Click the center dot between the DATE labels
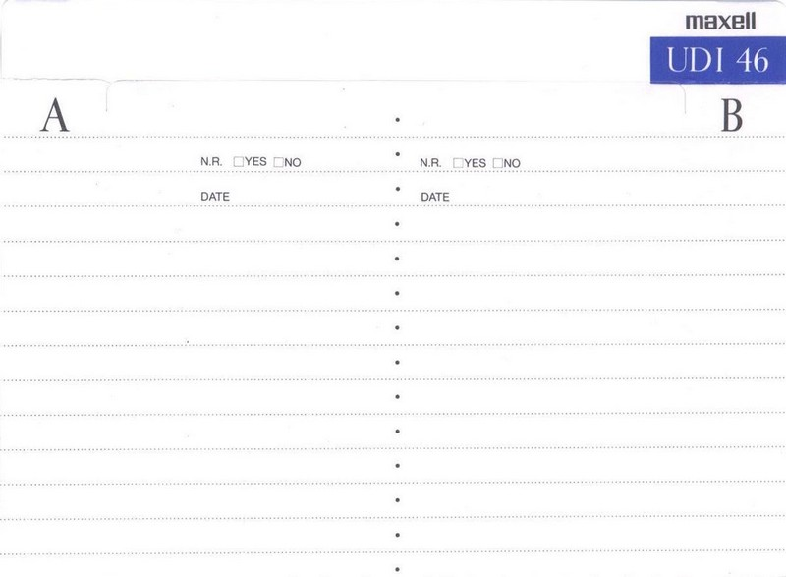The width and height of the screenshot is (786, 577). (396, 189)
